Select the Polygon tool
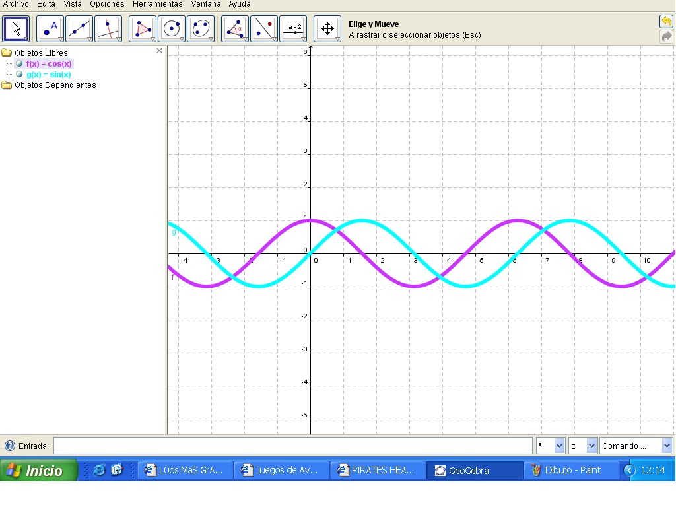This screenshot has width=676, height=507. coord(143,29)
